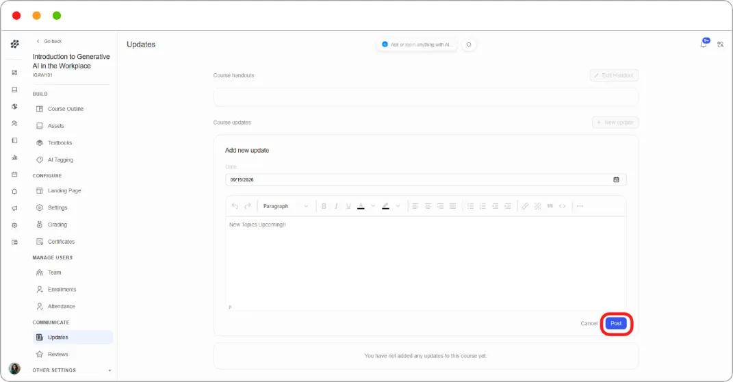Open the megaphone icon in left rail
Viewport: 733px width, 382px height.
(14, 209)
